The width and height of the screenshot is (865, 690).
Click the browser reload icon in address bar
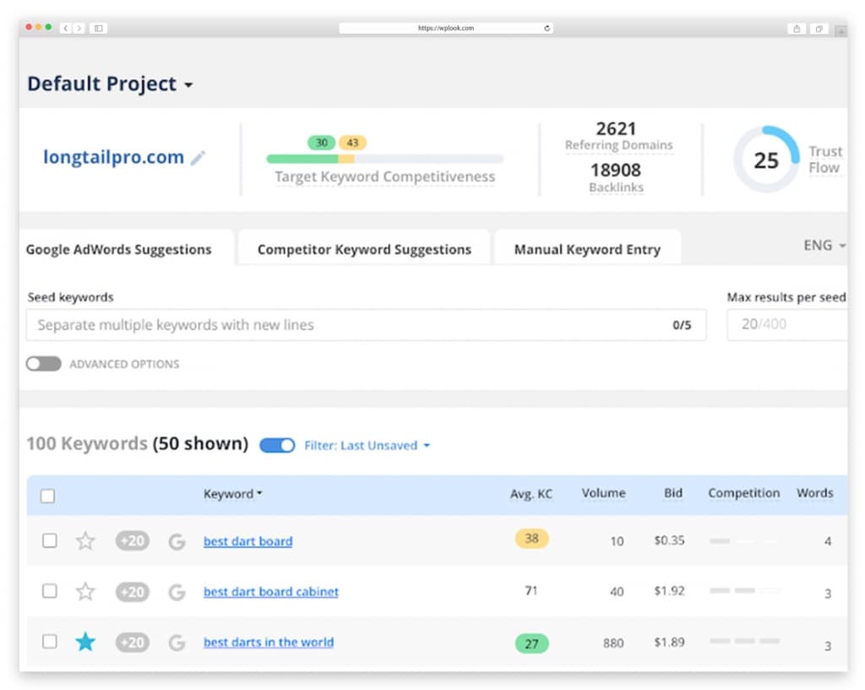tap(547, 28)
